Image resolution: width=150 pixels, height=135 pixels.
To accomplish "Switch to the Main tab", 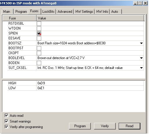I will 7,12.
